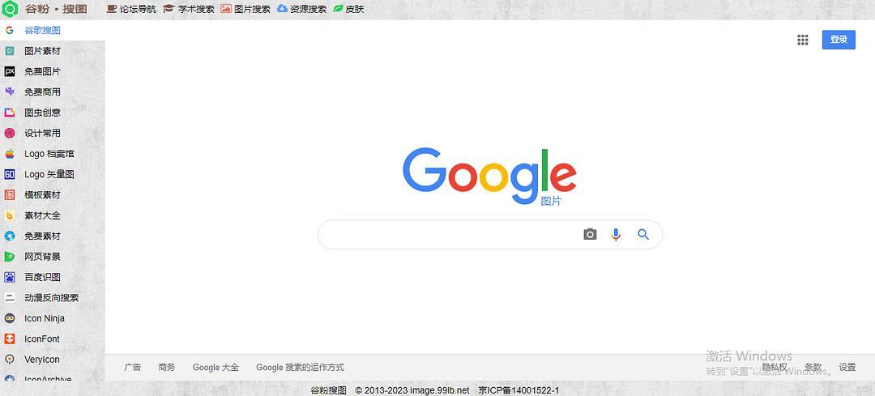875x396 pixels.
Task: Open the Google 大全 footer link
Action: [216, 368]
